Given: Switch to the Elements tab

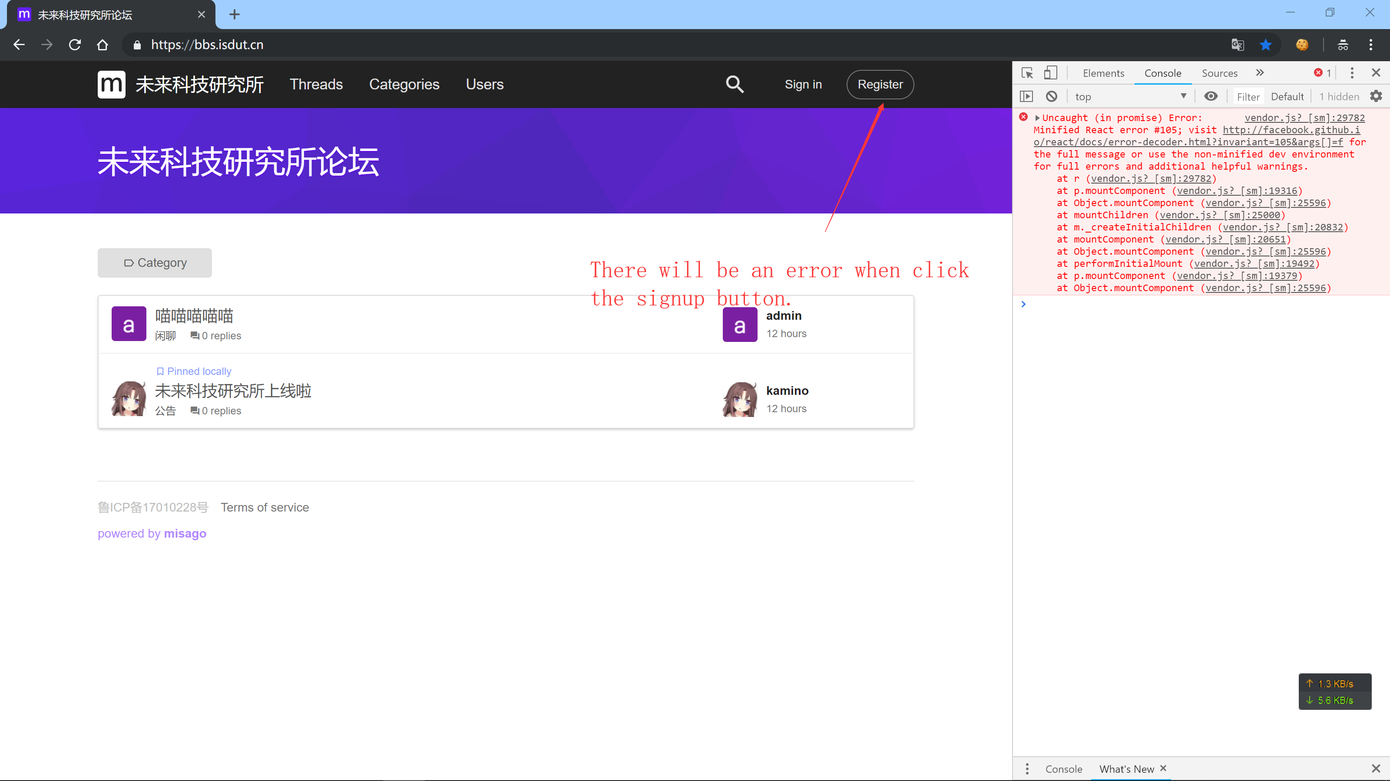Looking at the screenshot, I should coord(1103,73).
